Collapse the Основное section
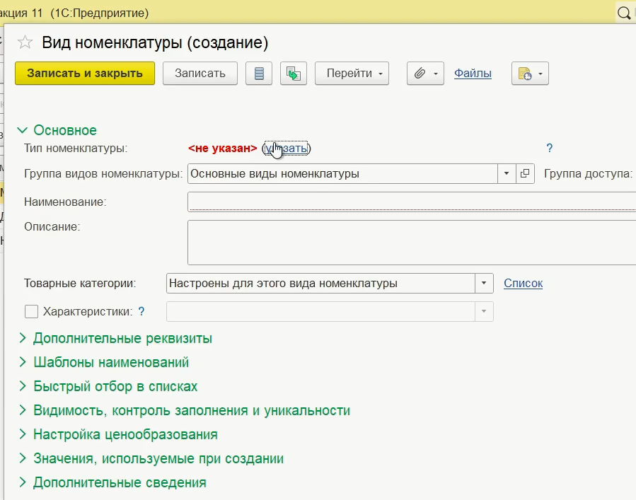The image size is (636, 500). [x=57, y=130]
